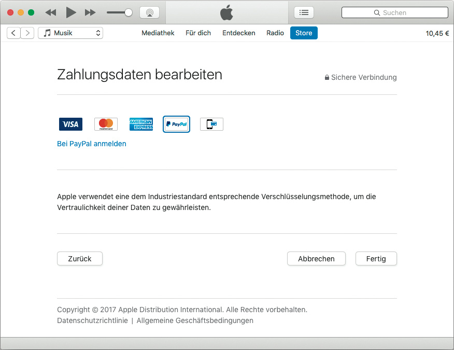The image size is (454, 350).
Task: Confirm with the Fertig button
Action: pos(376,258)
